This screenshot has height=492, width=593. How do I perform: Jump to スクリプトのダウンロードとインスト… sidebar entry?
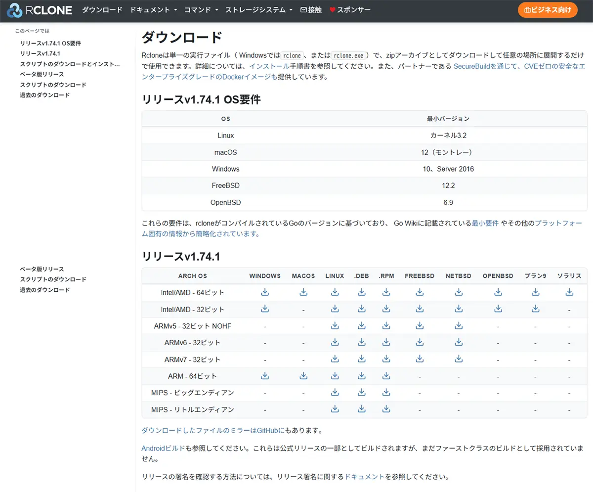tap(70, 64)
